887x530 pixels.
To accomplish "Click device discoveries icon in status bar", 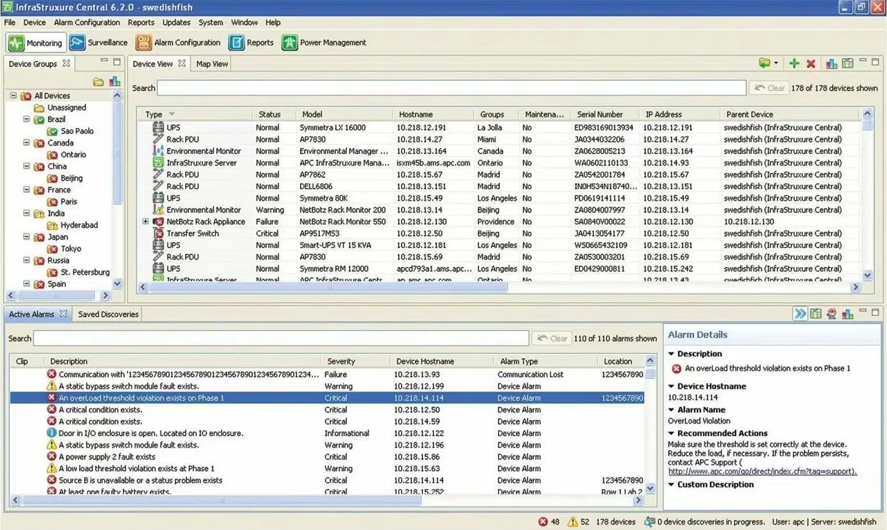I will (650, 522).
